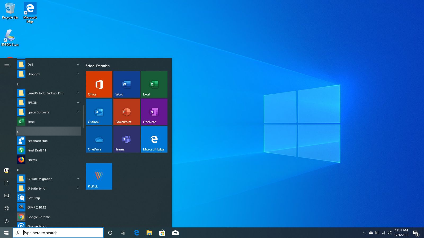This screenshot has width=424, height=238.
Task: Click the user account icon in sidebar
Action: click(7, 170)
